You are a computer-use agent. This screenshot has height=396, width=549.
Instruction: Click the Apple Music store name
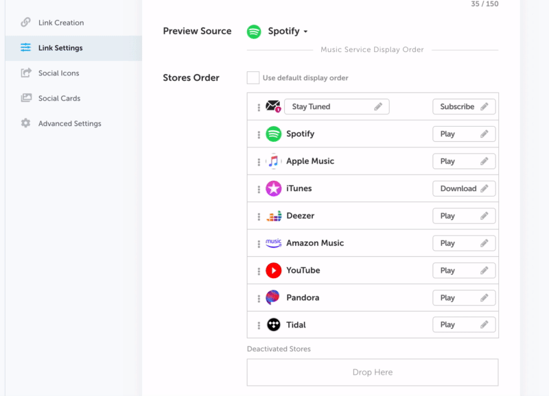pyautogui.click(x=310, y=161)
